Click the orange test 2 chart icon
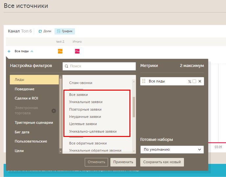 click(60, 51)
